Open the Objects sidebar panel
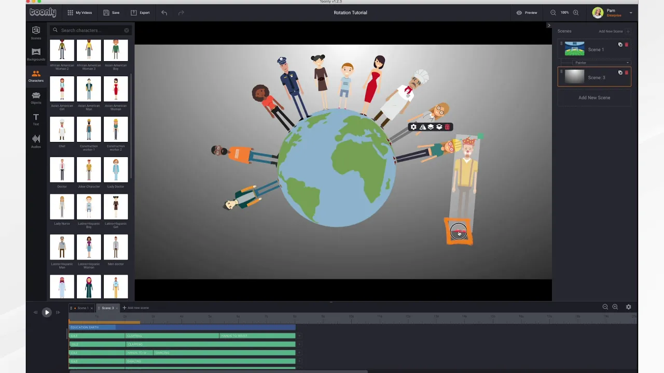This screenshot has height=373, width=664. pyautogui.click(x=36, y=98)
